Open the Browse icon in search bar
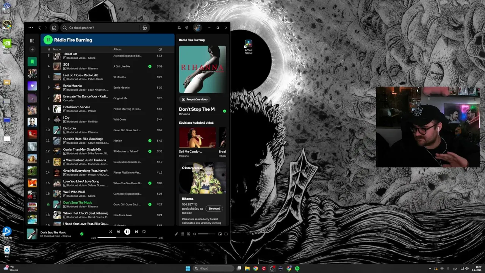The image size is (485, 273). coord(145,28)
